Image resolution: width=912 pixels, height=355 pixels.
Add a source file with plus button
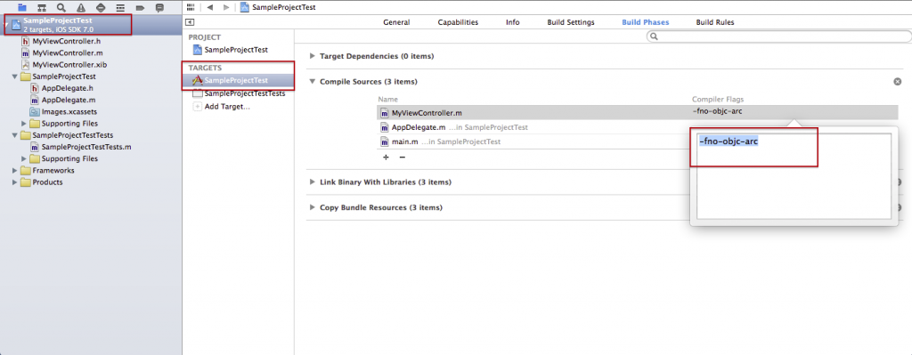386,157
